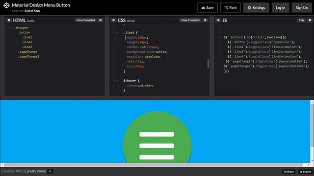Open CSS panel settings gear
Image resolution: width=314 pixels, height=176 pixels.
tap(113, 20)
